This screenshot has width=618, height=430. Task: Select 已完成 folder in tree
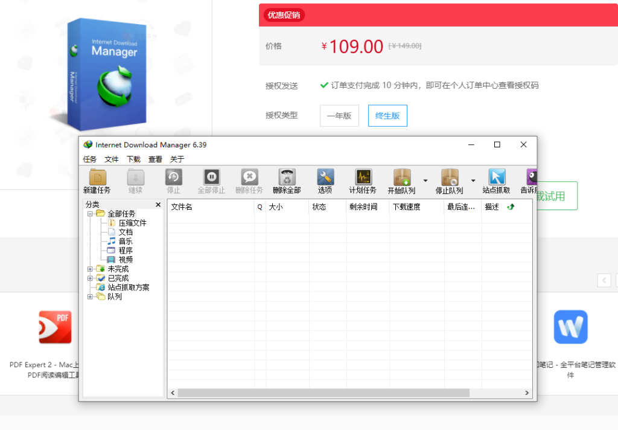118,278
